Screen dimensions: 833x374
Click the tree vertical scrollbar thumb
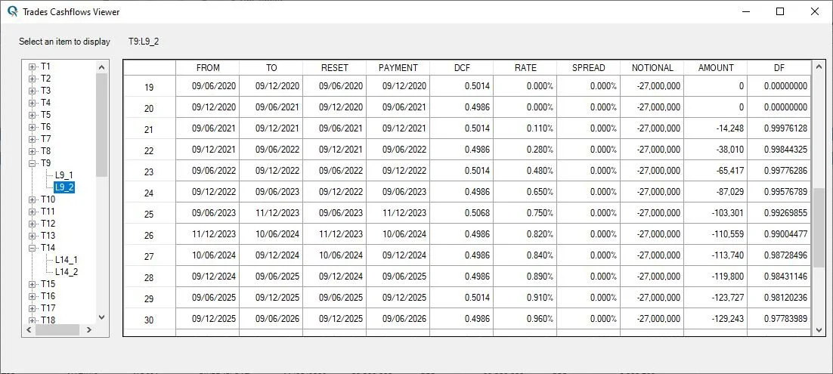point(102,125)
